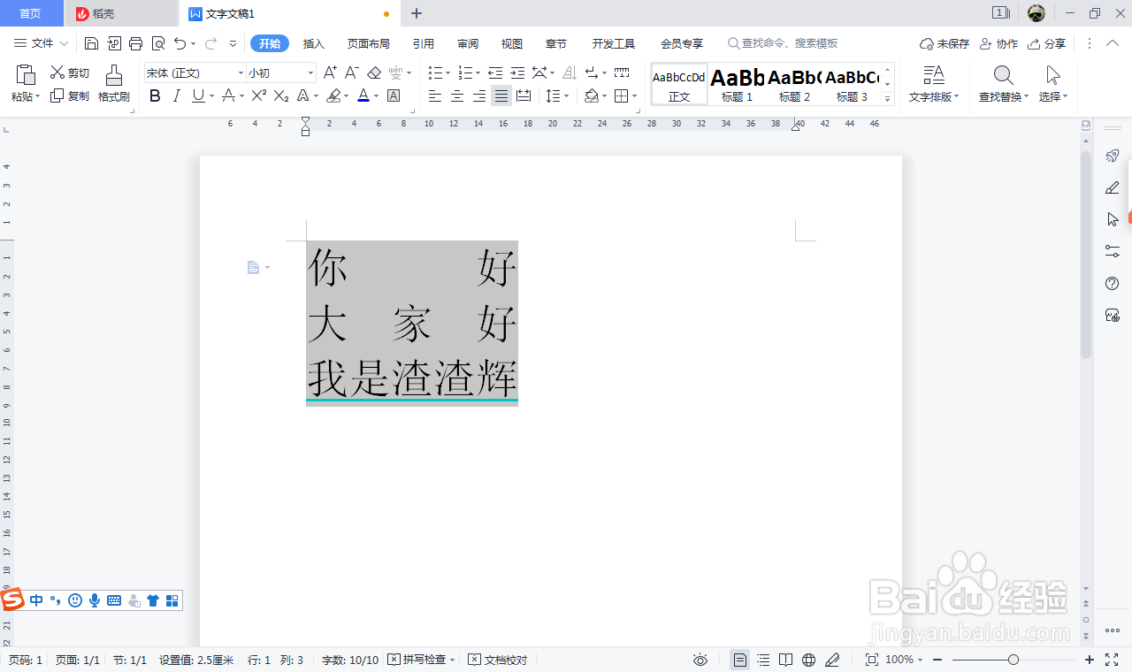The image size is (1132, 672).
Task: Select the center alignment icon
Action: [x=457, y=95]
